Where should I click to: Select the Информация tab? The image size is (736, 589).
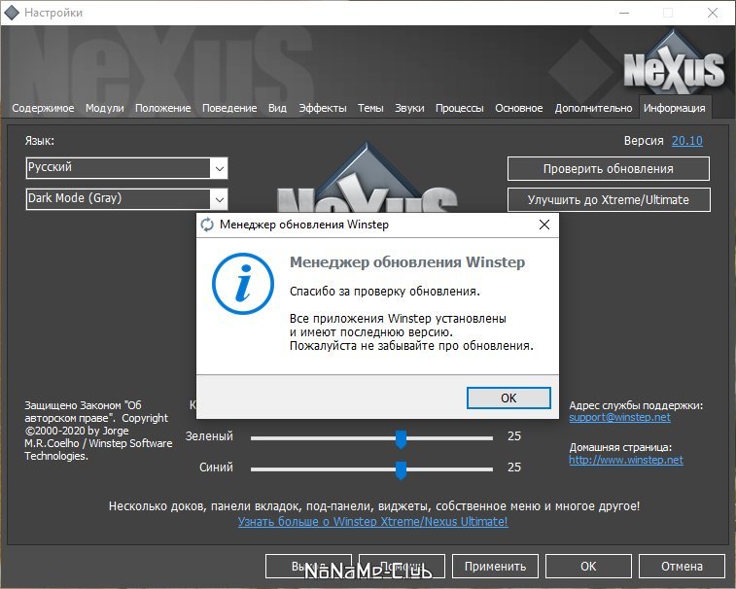(675, 108)
